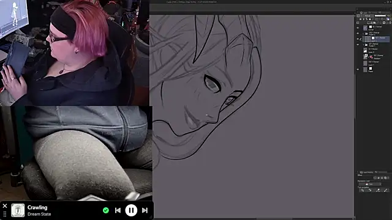Viewport: 392px width, 220px height.
Task: Select third Tool navigation node icon
Action: 378,191
